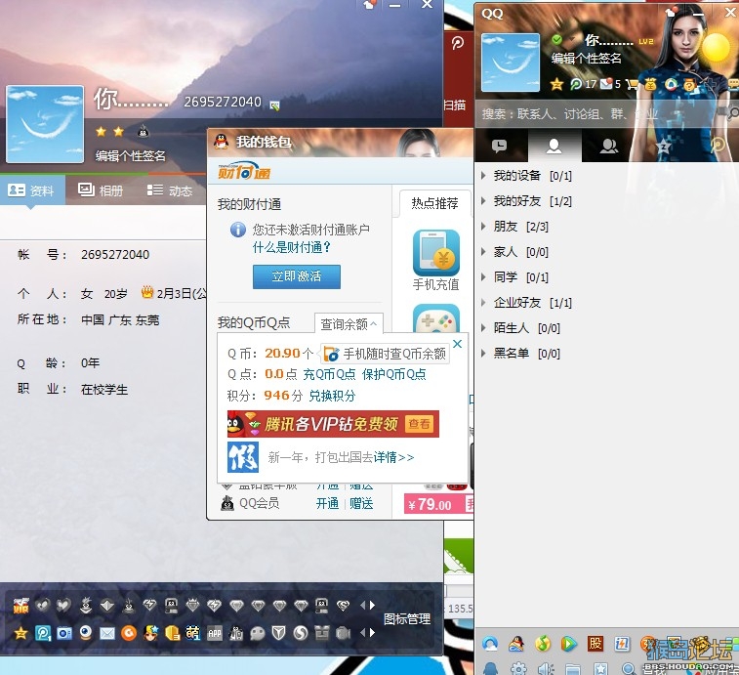The height and width of the screenshot is (675, 739).
Task: Click the 立即激活 button
Action: pos(297,276)
